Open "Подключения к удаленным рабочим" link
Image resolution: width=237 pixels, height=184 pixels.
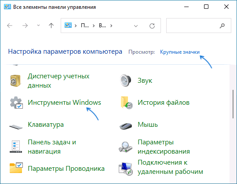point(170,167)
